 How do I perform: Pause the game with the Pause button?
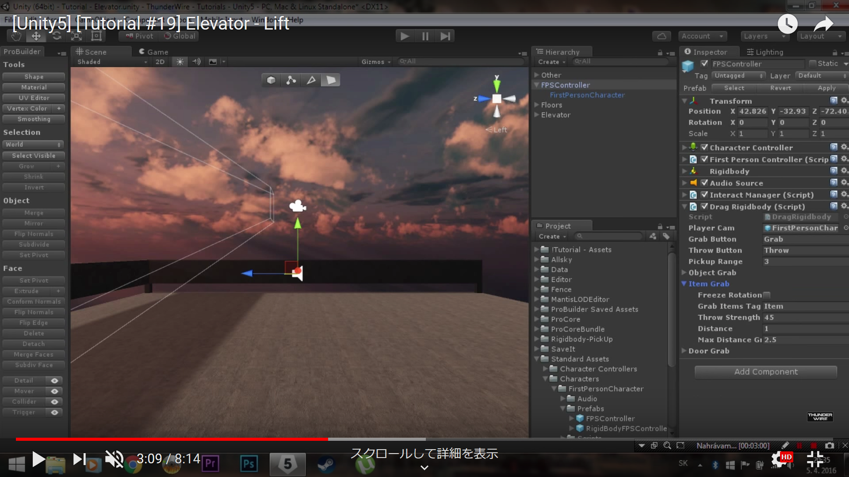[424, 36]
